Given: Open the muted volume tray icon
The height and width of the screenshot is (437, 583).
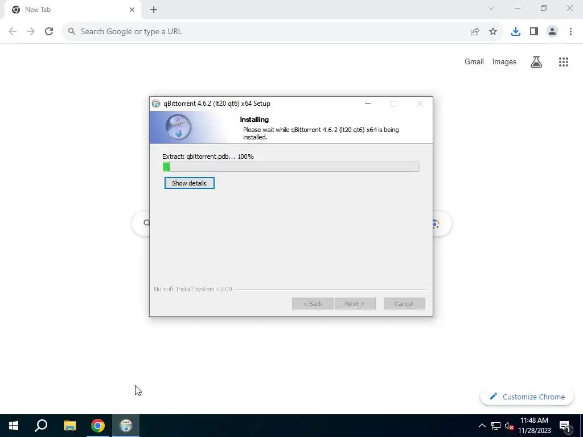Looking at the screenshot, I should 509,426.
